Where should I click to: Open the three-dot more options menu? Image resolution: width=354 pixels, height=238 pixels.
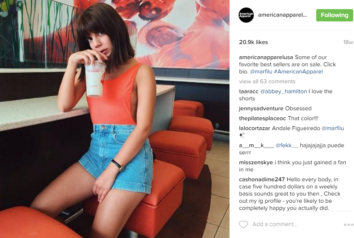pos(348,225)
